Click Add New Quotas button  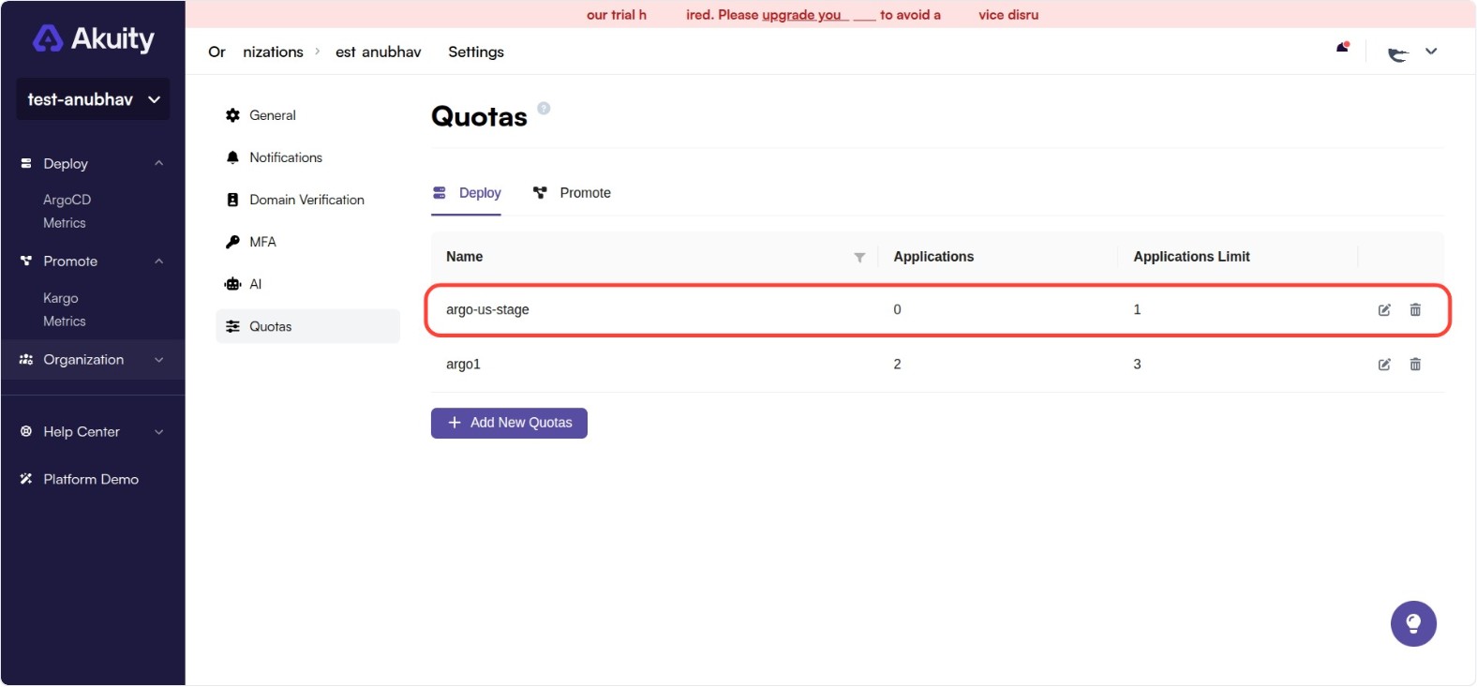509,423
